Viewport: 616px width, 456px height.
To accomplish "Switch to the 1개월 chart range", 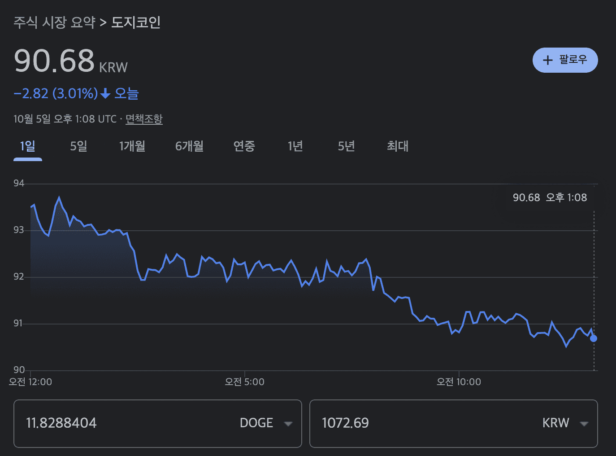I will [132, 146].
